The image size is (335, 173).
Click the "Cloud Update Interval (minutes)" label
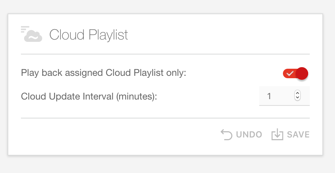[89, 96]
